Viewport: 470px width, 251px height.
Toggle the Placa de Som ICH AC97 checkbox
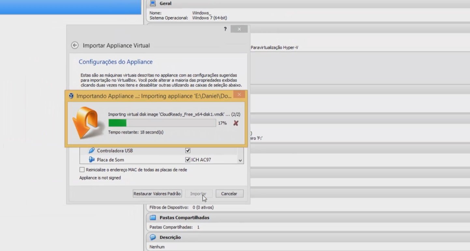tap(188, 160)
